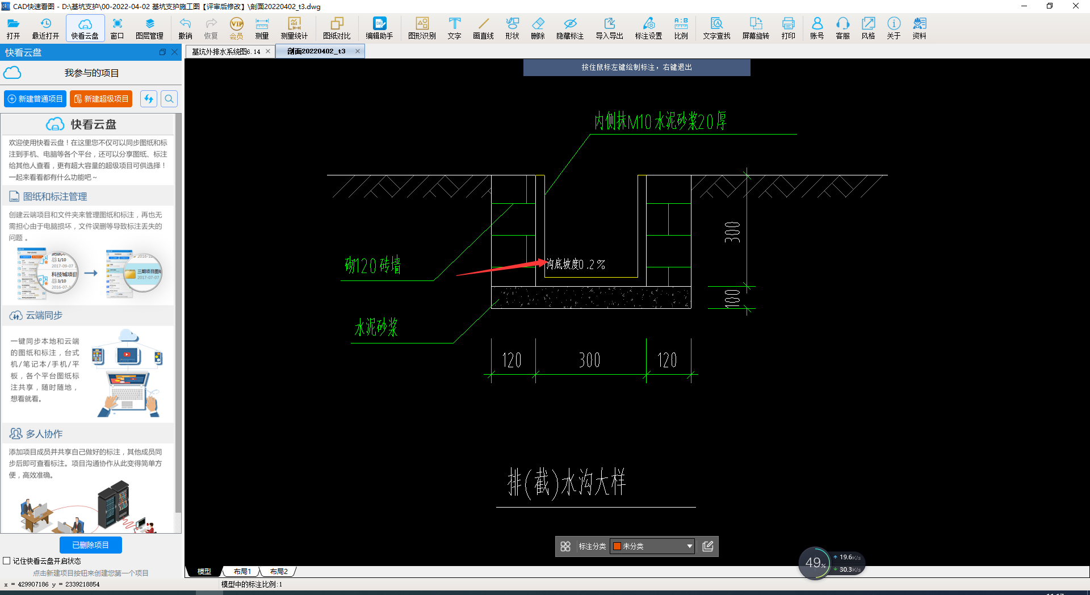Contact 客服 customer service

[x=842, y=28]
